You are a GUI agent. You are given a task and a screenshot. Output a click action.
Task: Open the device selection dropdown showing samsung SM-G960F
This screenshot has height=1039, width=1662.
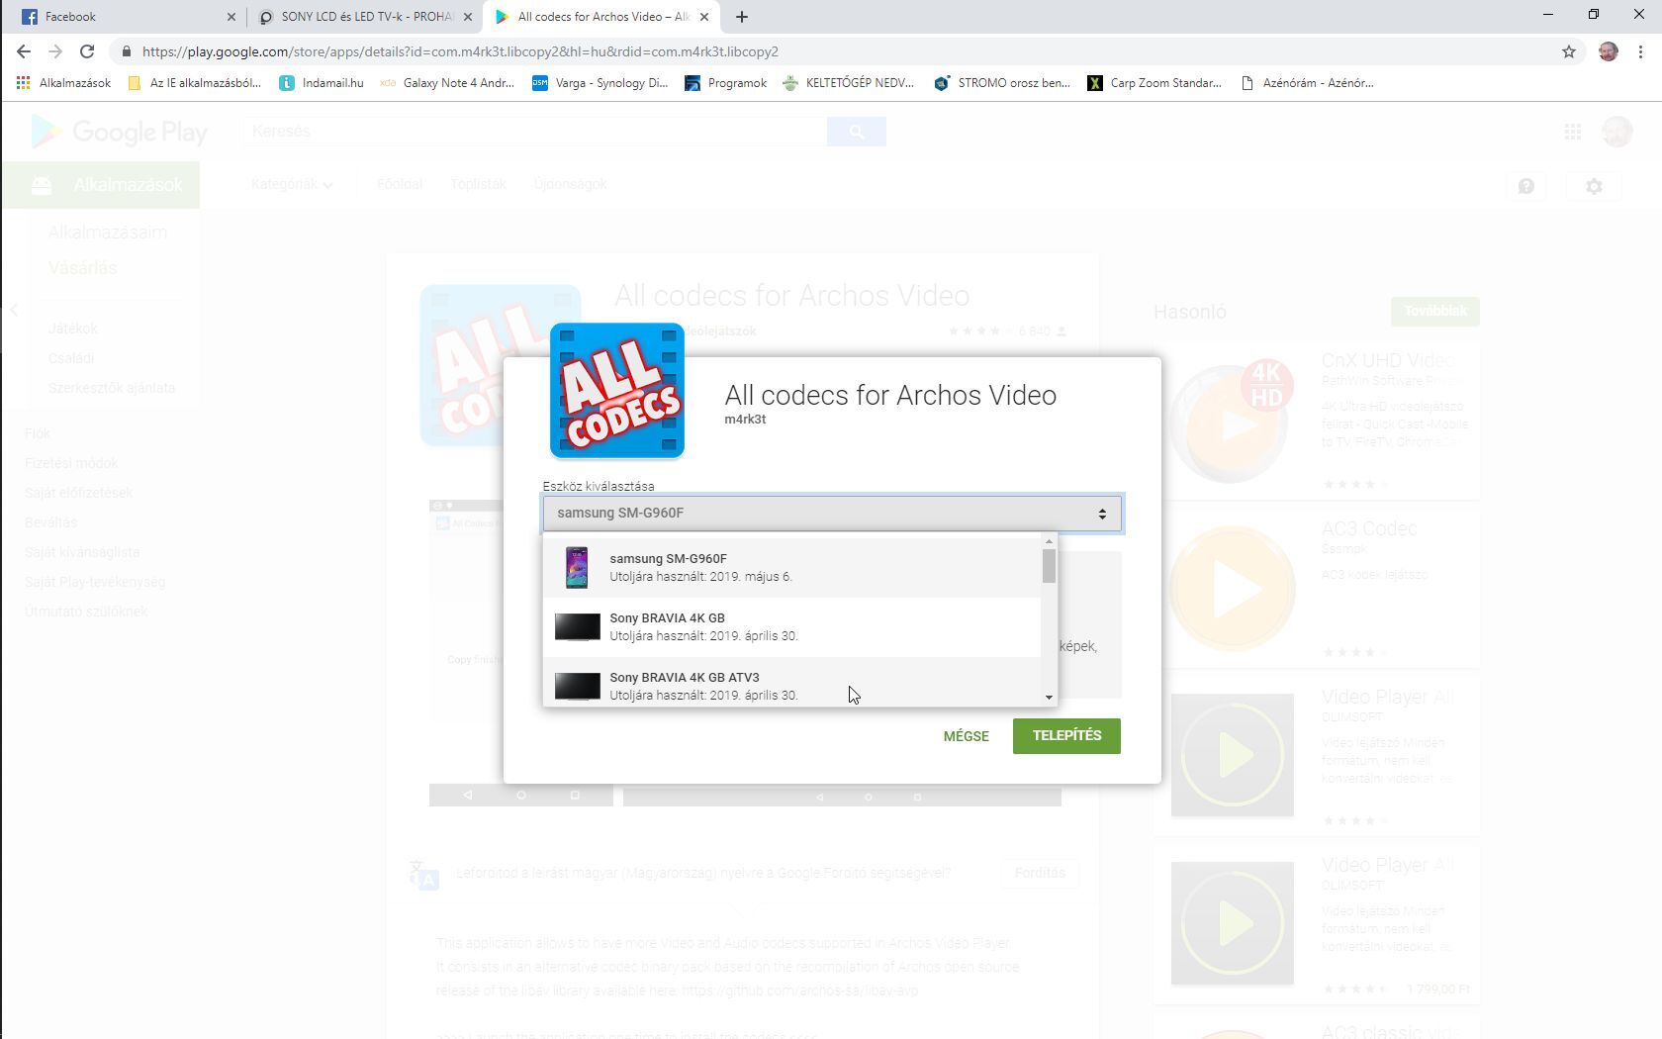coord(832,513)
